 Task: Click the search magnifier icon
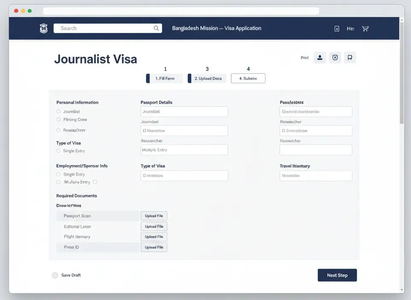tap(156, 28)
